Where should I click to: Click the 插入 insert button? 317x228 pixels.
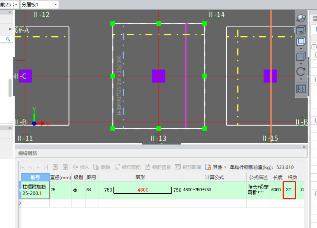tap(81, 167)
